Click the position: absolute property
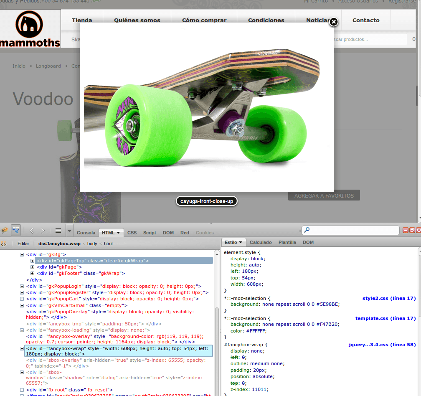This screenshot has width=421, height=396. click(x=252, y=377)
